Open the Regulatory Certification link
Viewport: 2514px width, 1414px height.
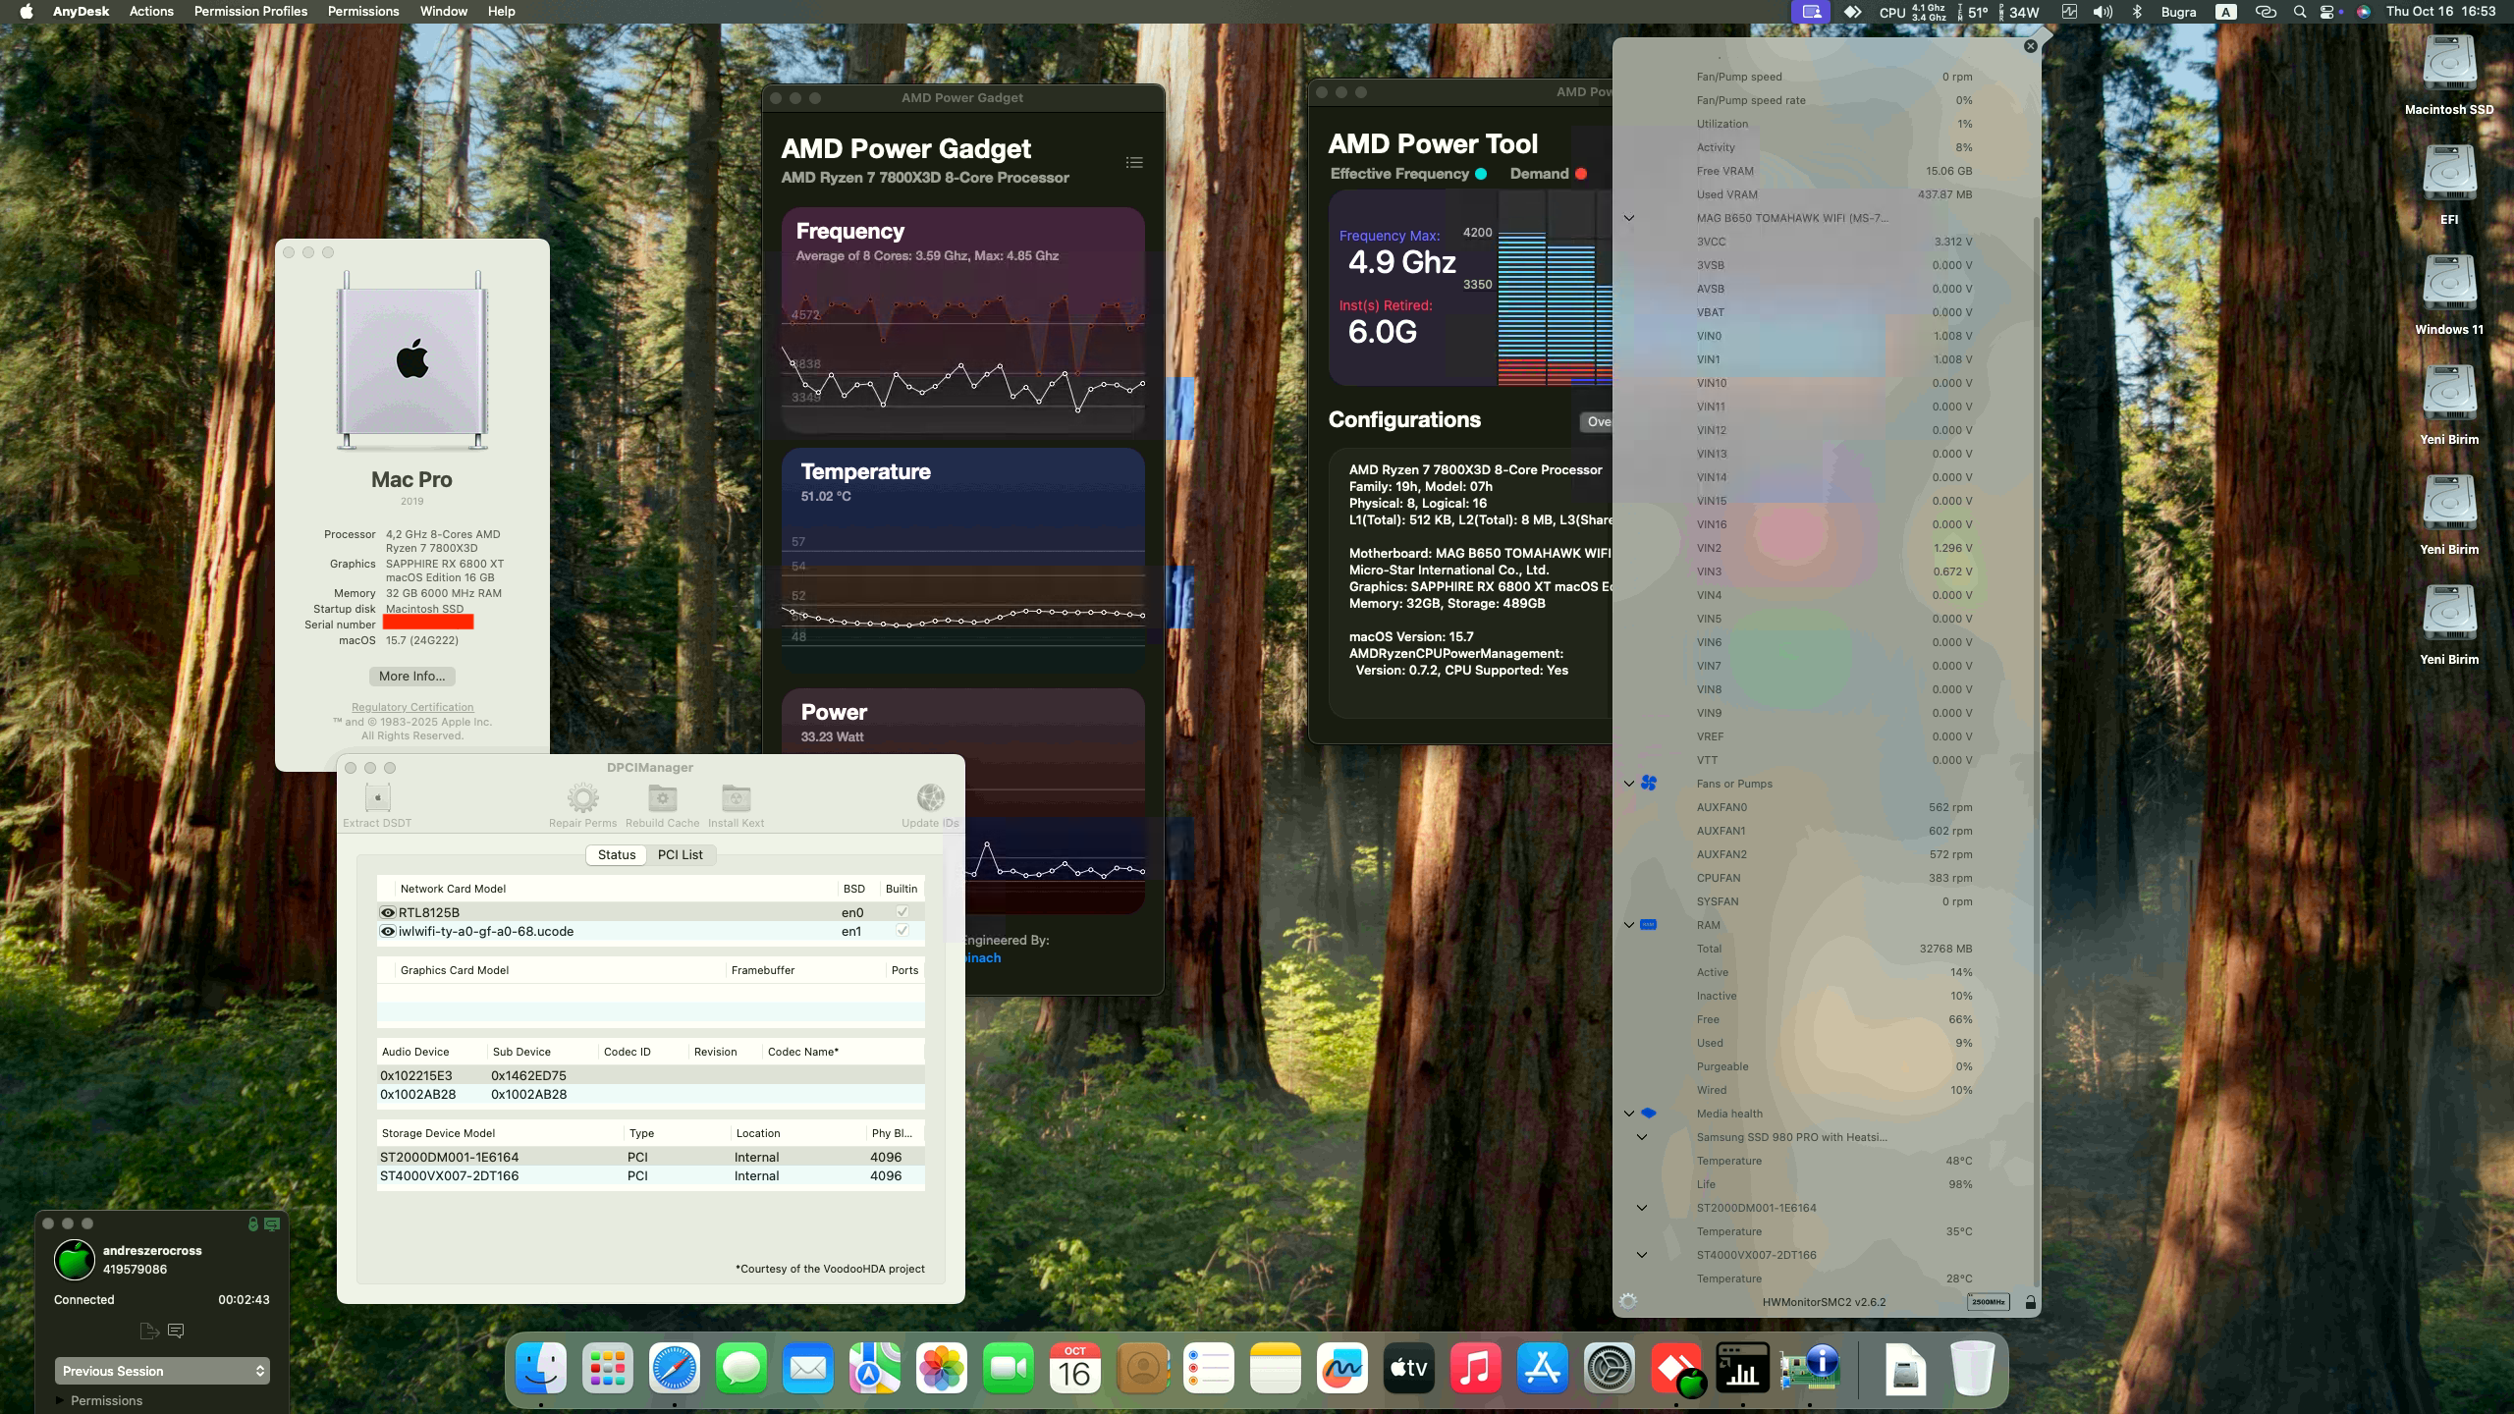[x=411, y=706]
